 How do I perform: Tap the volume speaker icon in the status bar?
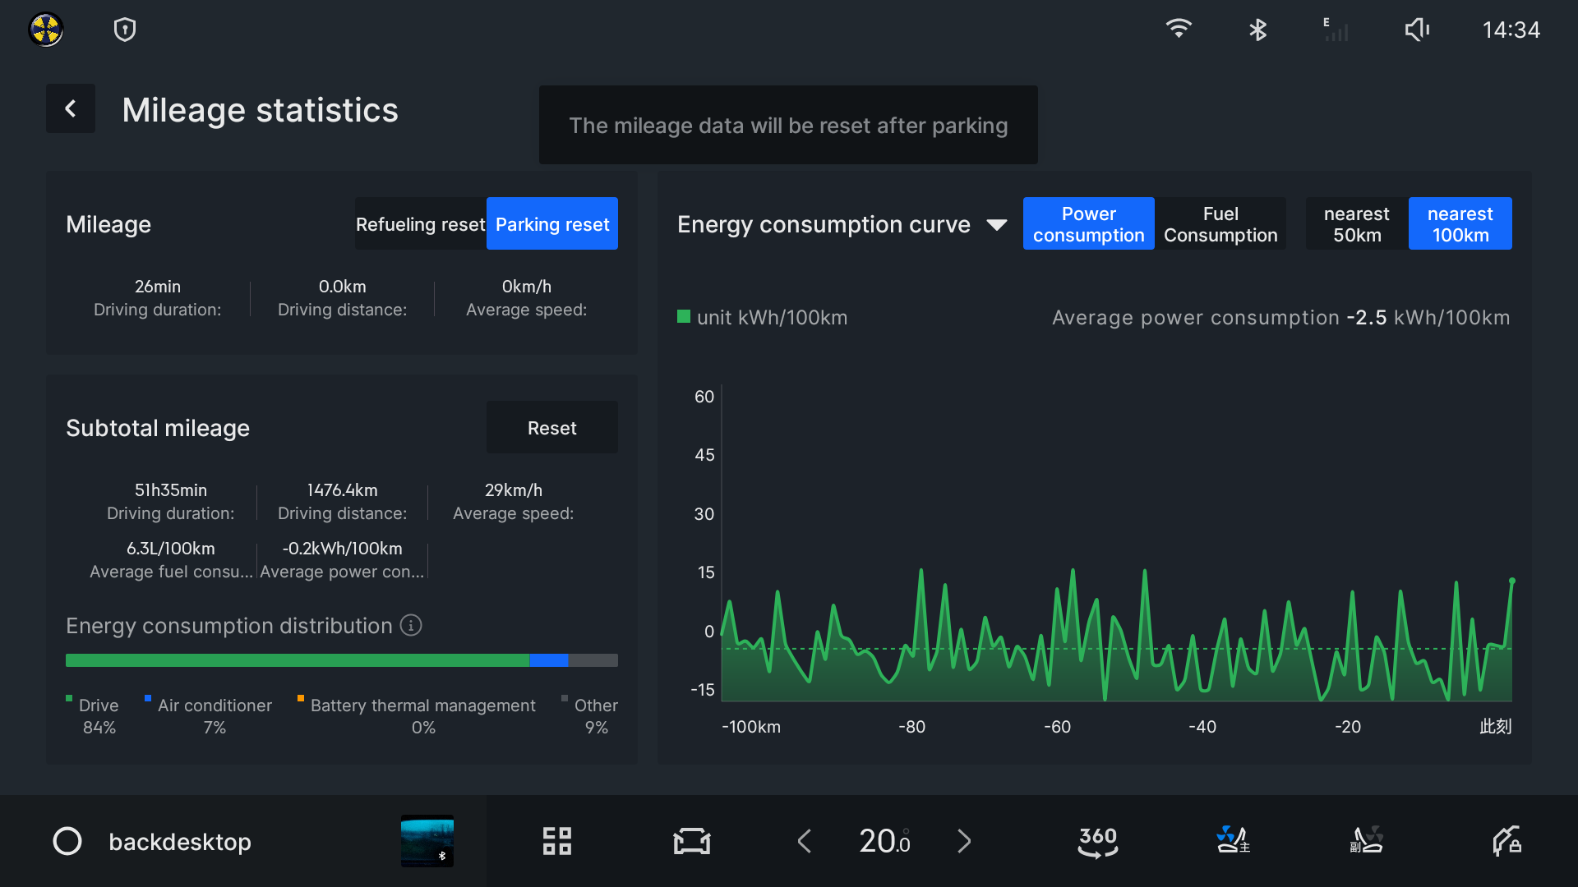pos(1417,30)
